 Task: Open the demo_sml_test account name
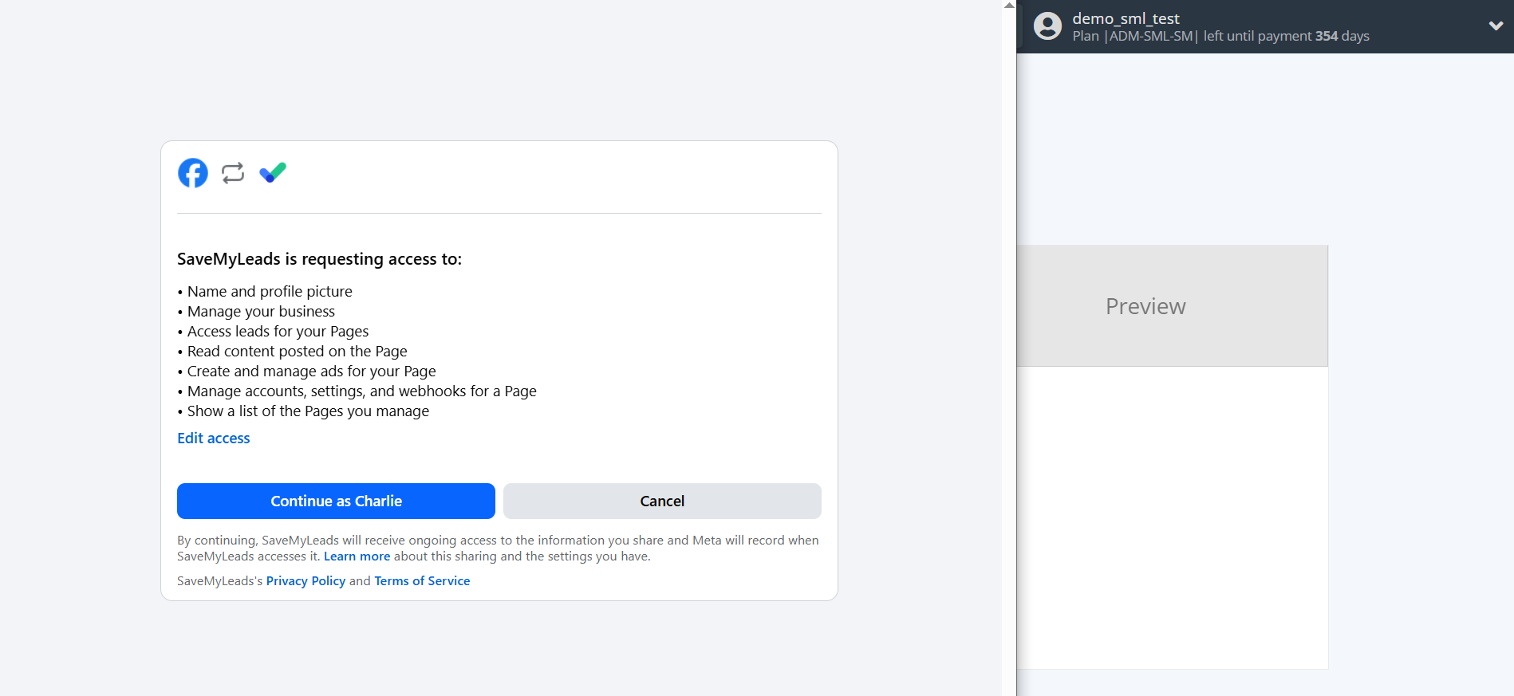click(x=1126, y=18)
